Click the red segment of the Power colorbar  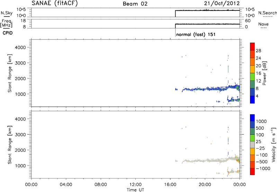pos(252,46)
